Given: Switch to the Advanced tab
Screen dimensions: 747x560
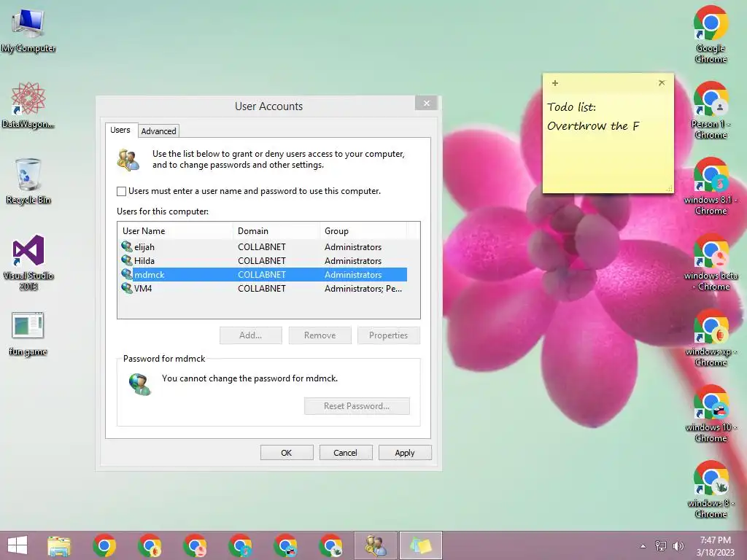Looking at the screenshot, I should (158, 131).
